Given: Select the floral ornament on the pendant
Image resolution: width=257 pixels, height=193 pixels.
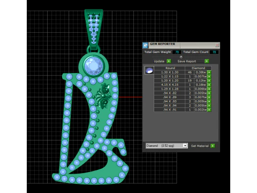Looking at the screenshot, I should (x=103, y=96).
